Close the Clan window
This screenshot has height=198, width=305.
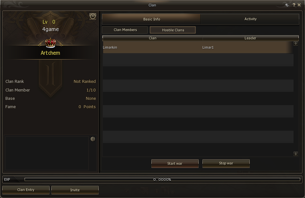299,5
